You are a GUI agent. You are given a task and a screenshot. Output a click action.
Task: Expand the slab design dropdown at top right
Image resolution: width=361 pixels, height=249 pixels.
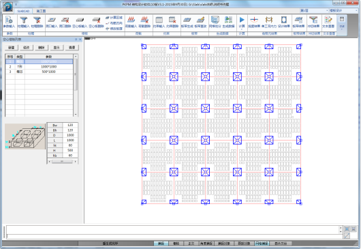click(x=356, y=11)
